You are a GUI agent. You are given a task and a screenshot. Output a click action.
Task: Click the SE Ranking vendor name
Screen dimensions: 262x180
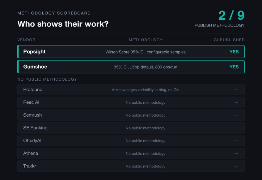click(x=35, y=128)
